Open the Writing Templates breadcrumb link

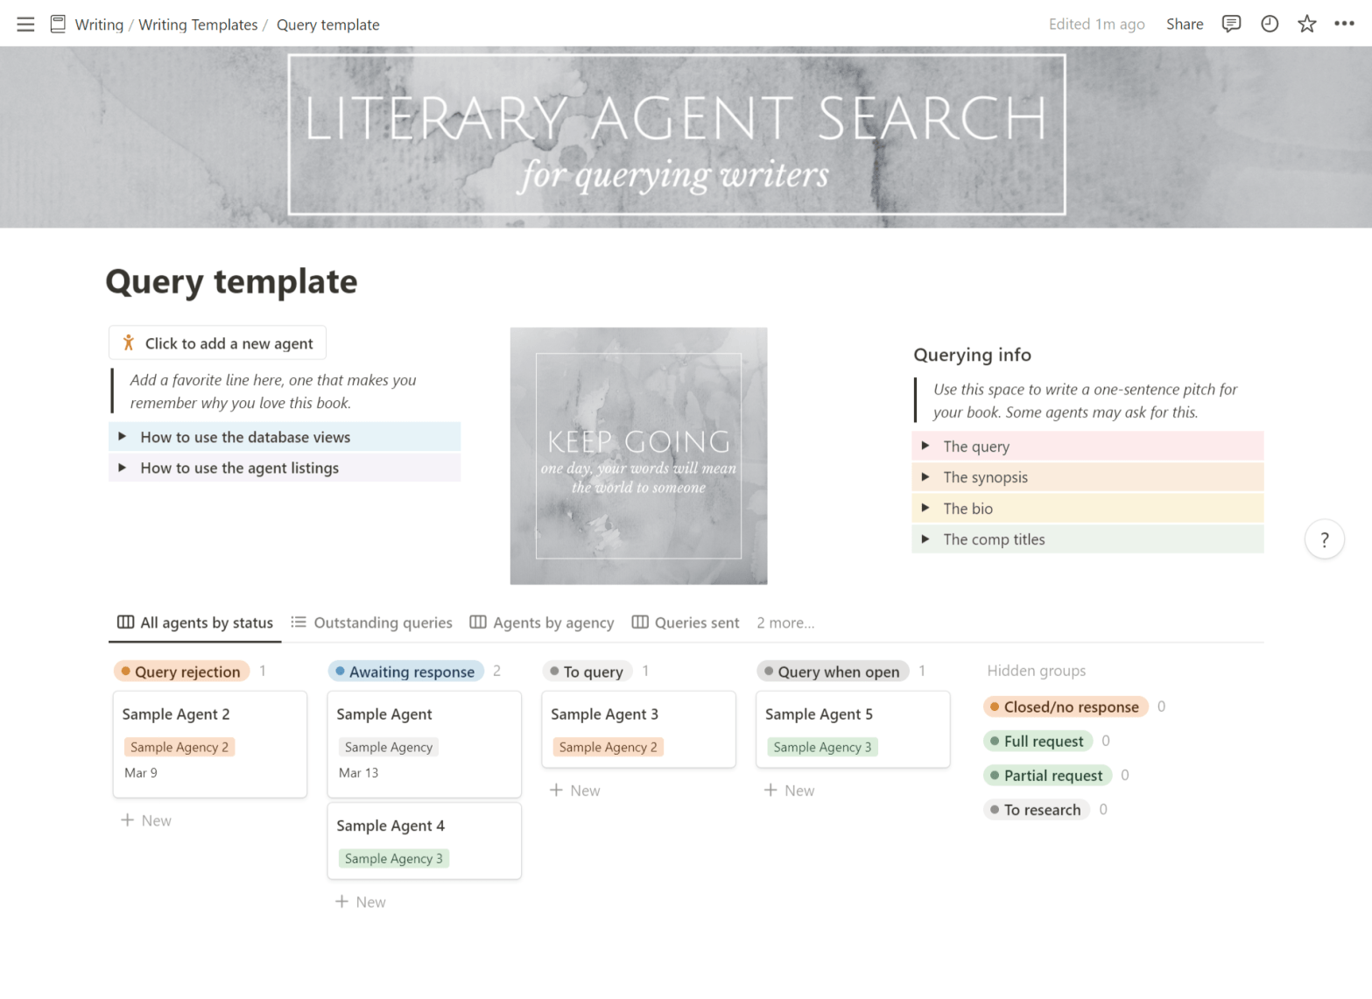(x=198, y=24)
